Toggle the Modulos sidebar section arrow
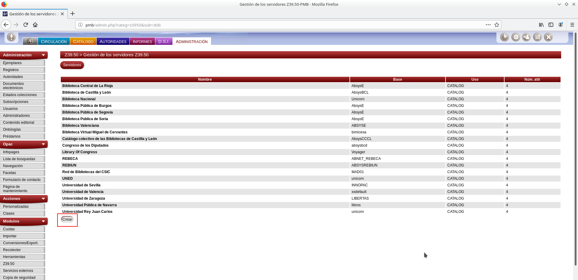The width and height of the screenshot is (578, 280). pos(43,221)
